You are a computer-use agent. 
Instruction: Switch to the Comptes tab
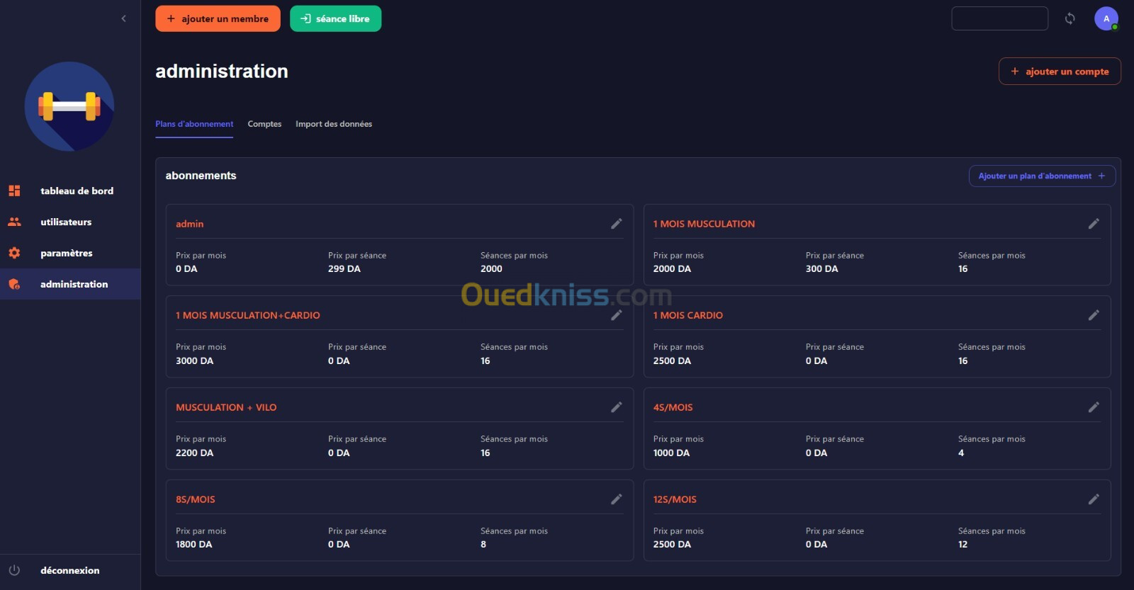click(x=264, y=124)
